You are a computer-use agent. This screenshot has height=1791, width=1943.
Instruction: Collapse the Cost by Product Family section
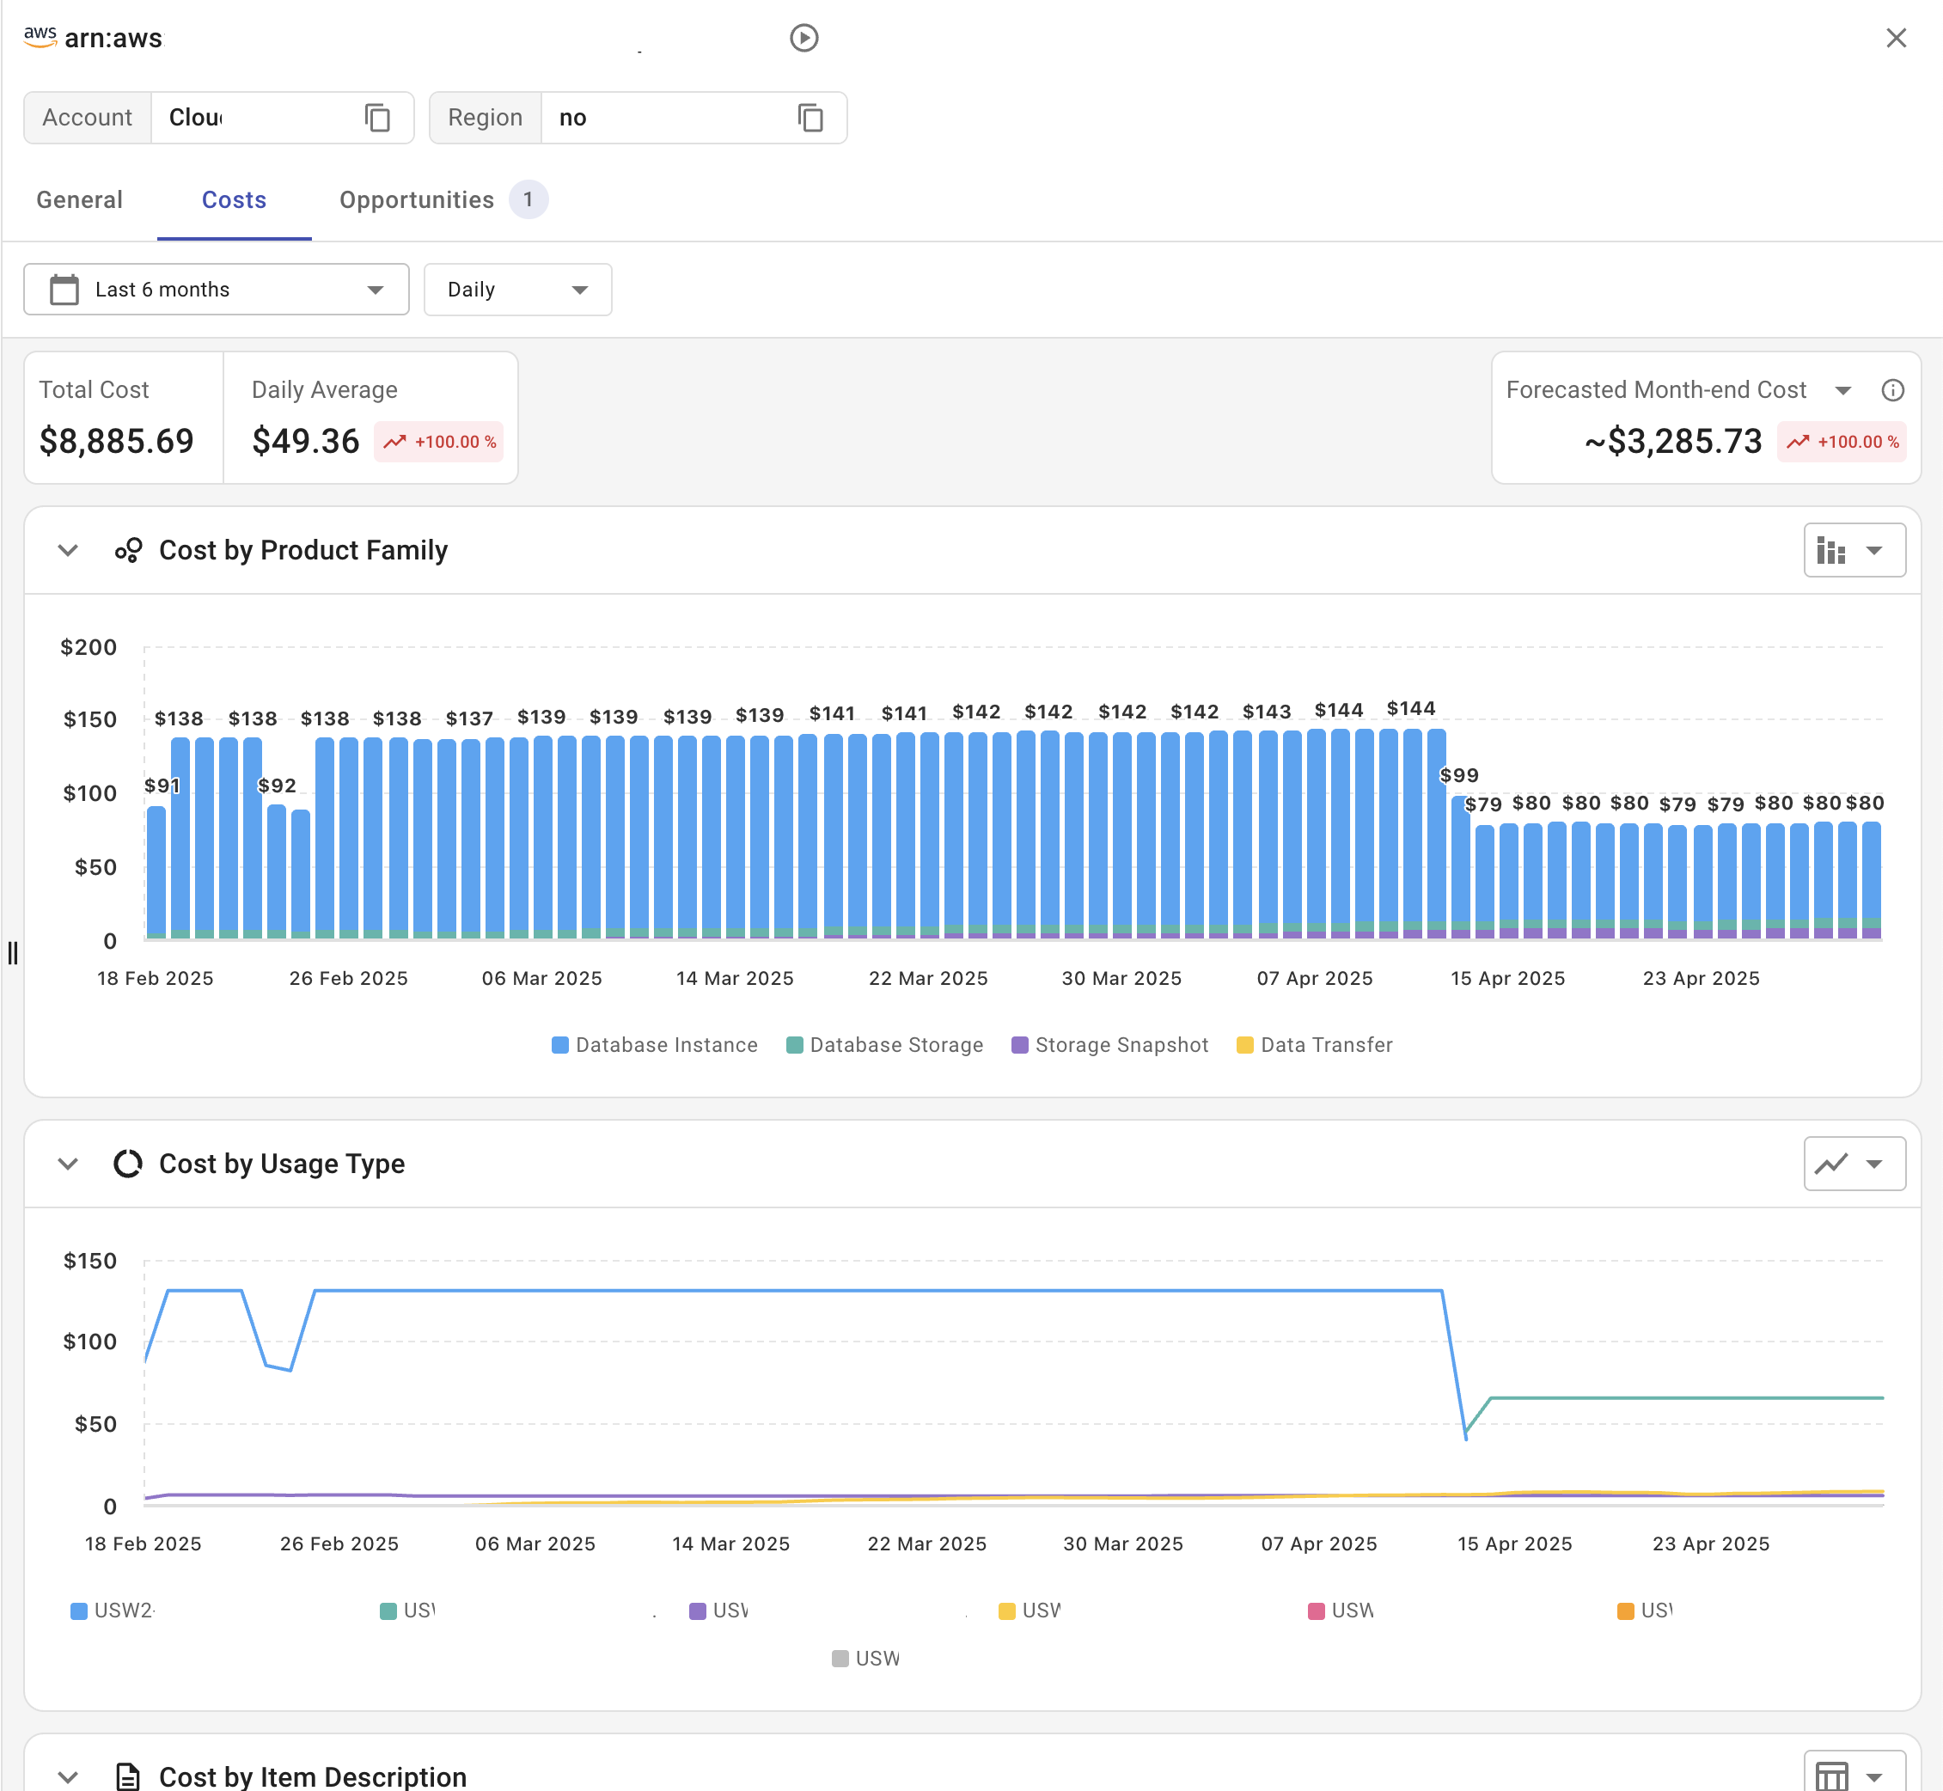tap(68, 551)
